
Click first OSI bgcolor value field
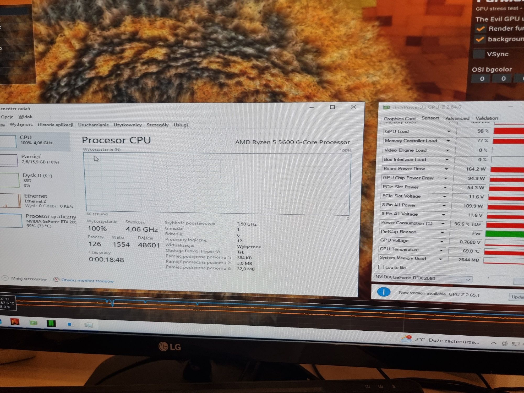pyautogui.click(x=482, y=79)
